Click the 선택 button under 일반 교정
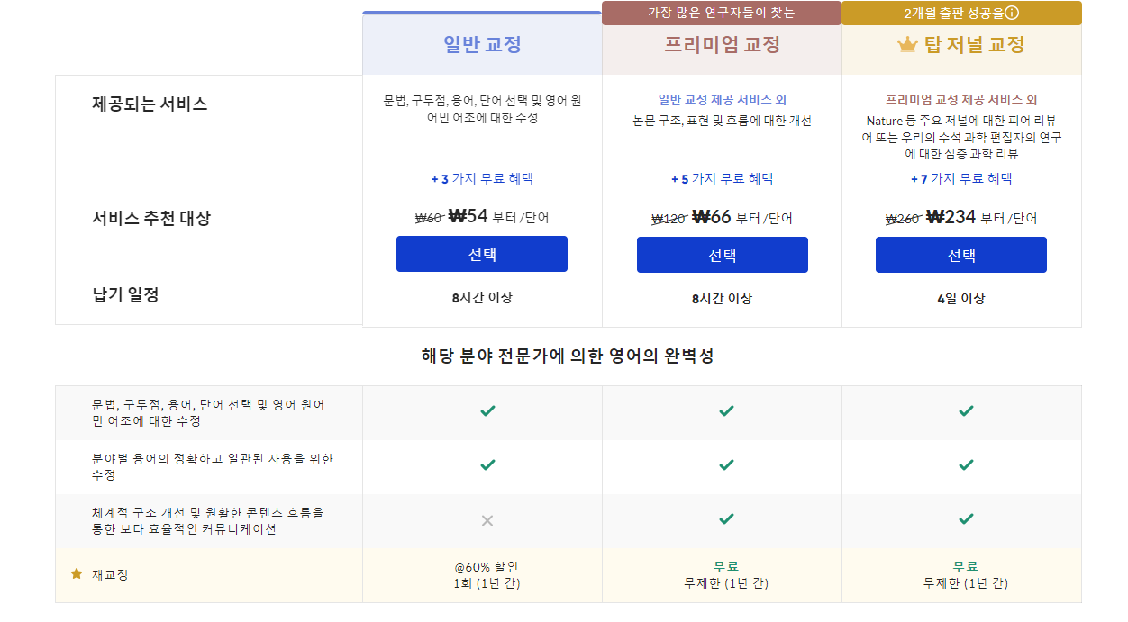 click(x=482, y=254)
